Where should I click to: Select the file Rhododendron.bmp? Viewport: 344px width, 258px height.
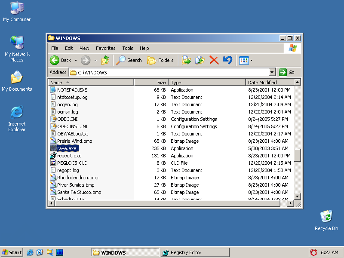(78, 178)
